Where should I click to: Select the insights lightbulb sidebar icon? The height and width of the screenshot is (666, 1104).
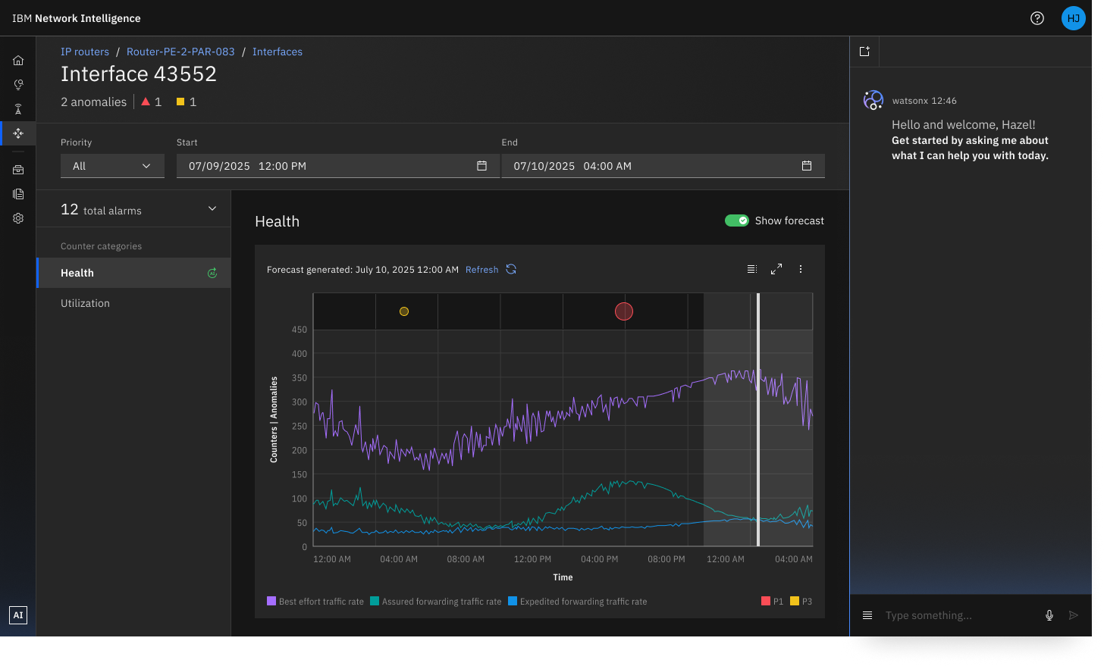[x=17, y=84]
